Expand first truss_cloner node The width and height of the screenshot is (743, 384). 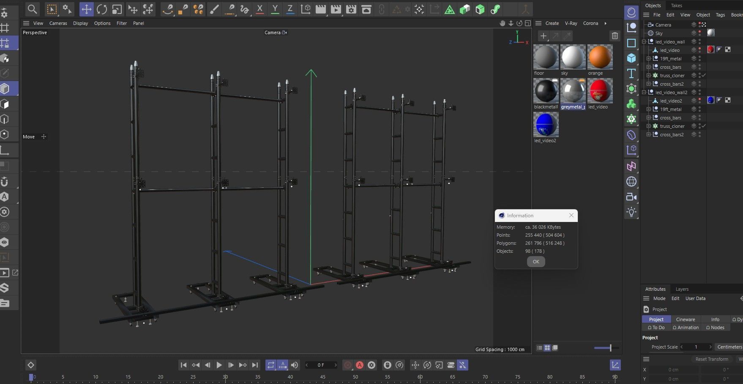[x=648, y=76]
